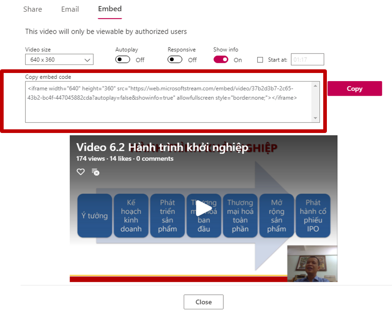Select the Embed tab
This screenshot has height=315, width=392.
[x=110, y=9]
